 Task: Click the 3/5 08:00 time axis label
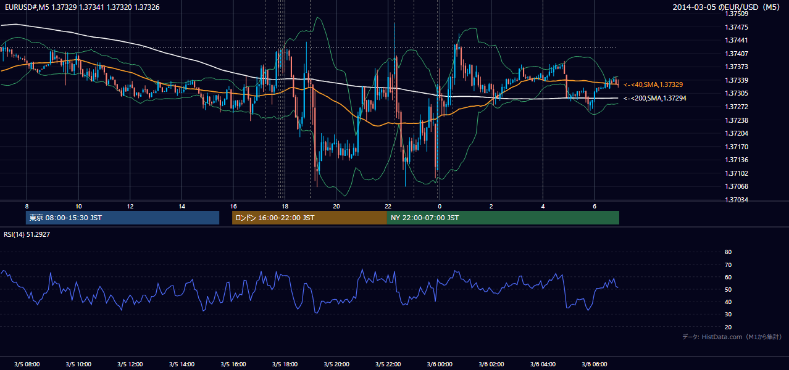[x=27, y=364]
